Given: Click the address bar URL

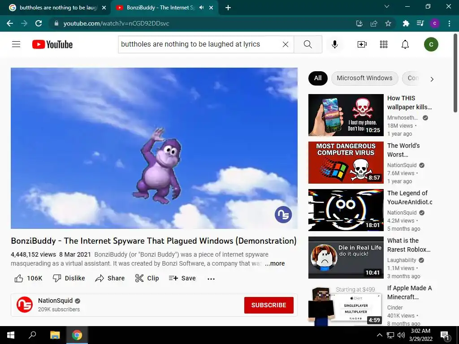Looking at the screenshot, I should 116,23.
